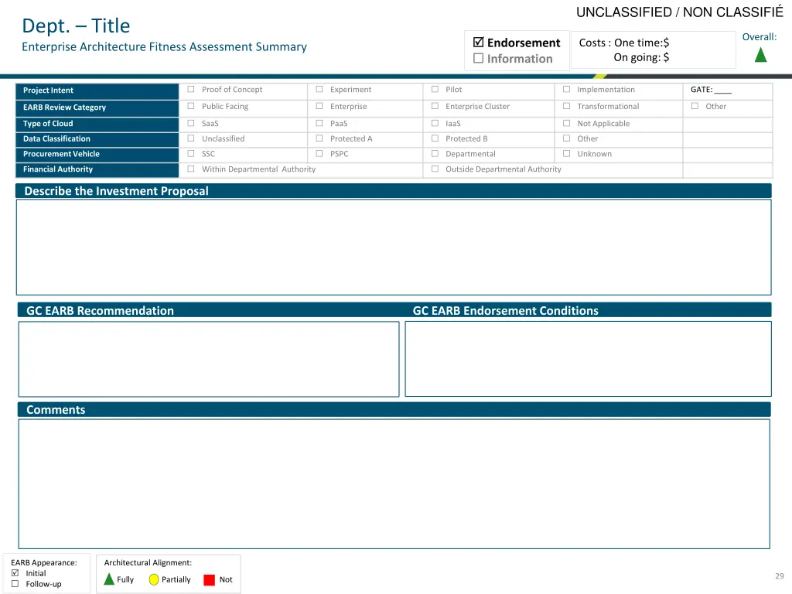This screenshot has height=594, width=792.
Task: Click the yellow Partially aligned circle icon
Action: tap(154, 579)
